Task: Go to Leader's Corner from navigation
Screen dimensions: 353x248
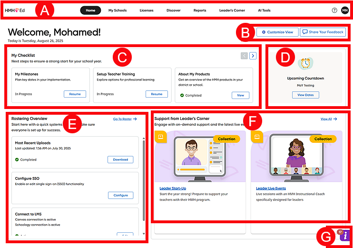Action: [x=232, y=10]
